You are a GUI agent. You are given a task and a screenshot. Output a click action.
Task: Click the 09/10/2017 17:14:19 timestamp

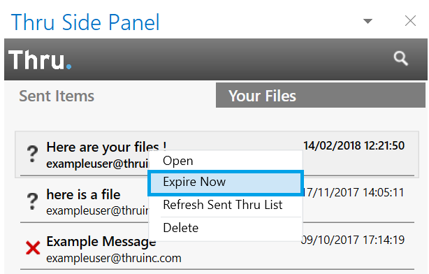(353, 240)
